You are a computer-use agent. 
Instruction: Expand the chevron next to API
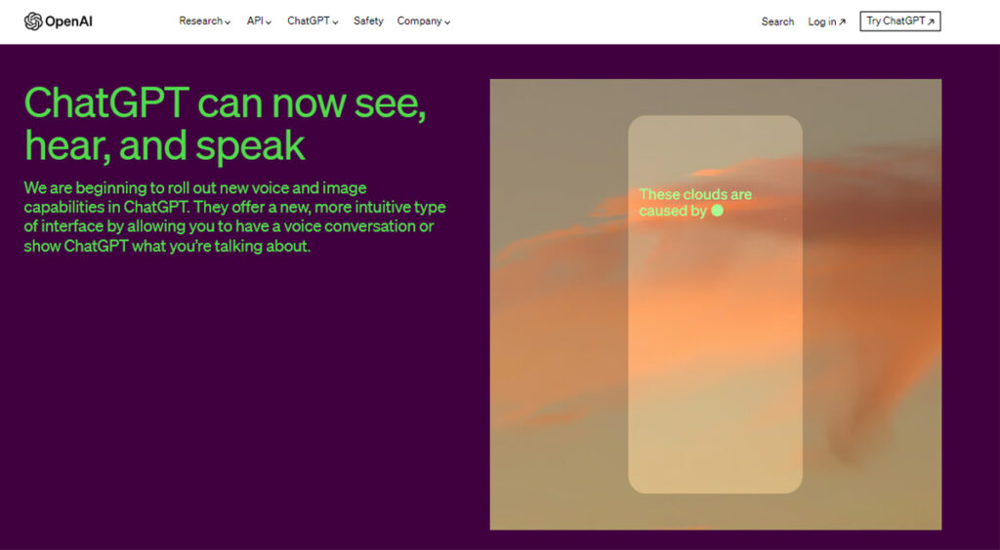(x=269, y=22)
